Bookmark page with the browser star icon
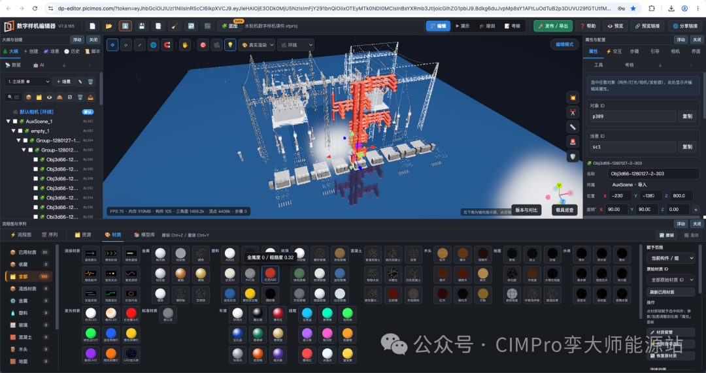This screenshot has width=706, height=373. click(633, 8)
